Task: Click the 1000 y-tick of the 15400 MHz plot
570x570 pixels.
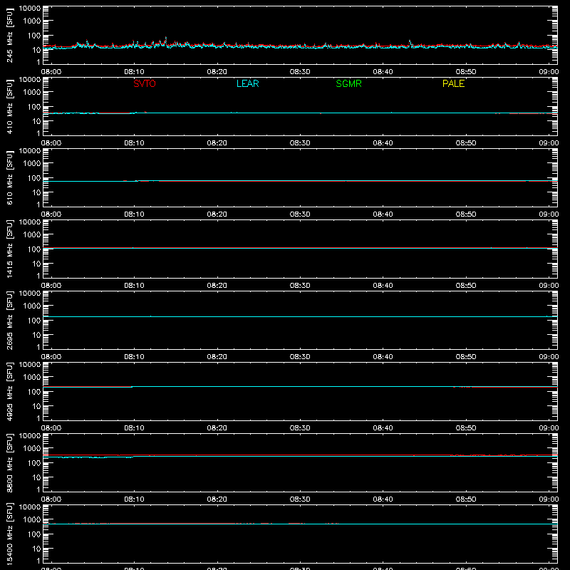Action: point(32,520)
